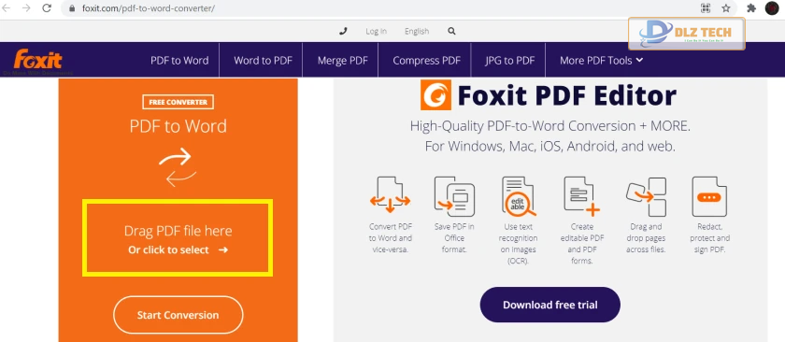Click the Drag PDF file here area
This screenshot has height=342, width=785.
point(178,238)
